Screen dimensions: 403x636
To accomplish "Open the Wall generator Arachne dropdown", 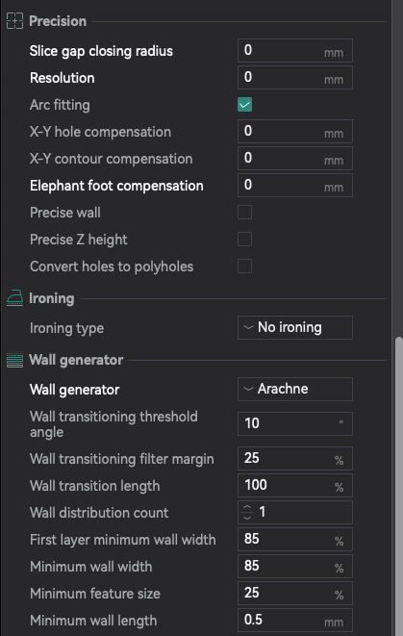I will click(x=295, y=389).
